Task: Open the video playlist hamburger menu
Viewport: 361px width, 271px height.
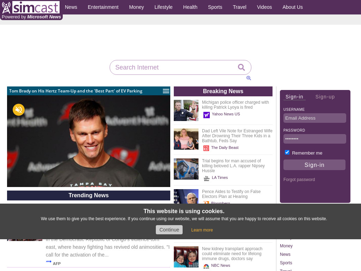Action: [x=166, y=91]
